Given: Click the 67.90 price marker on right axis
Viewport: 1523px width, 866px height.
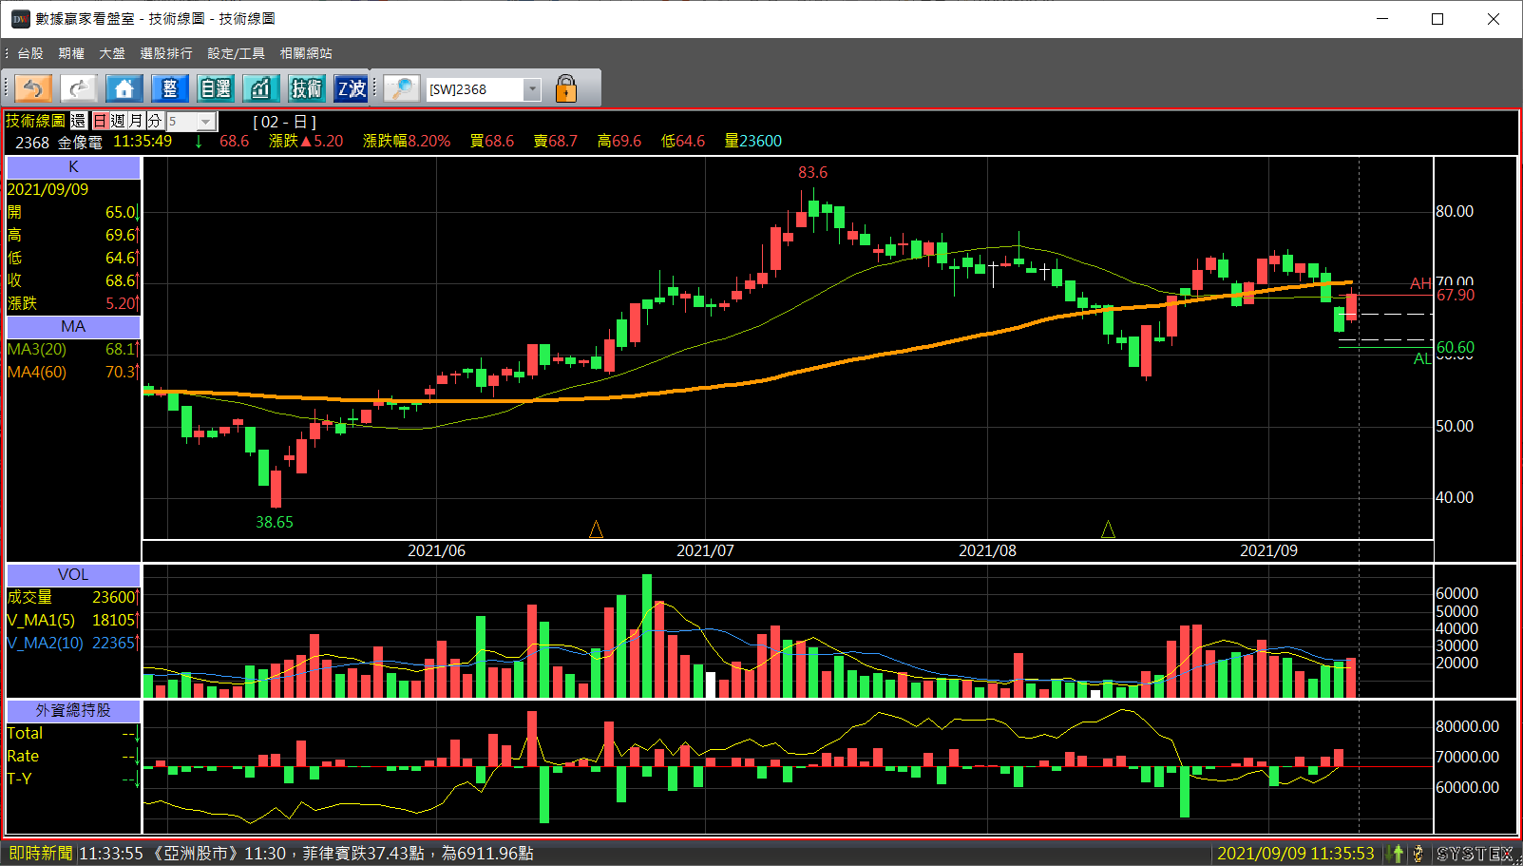Looking at the screenshot, I should pyautogui.click(x=1456, y=296).
